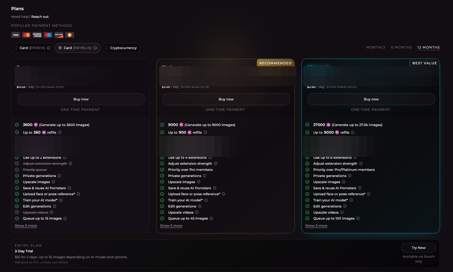Click Available via Epoch only note
The width and height of the screenshot is (453, 272).
pos(418,259)
